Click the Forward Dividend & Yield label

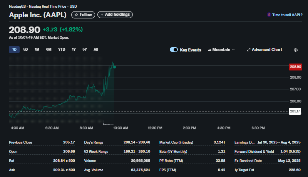click(254, 152)
